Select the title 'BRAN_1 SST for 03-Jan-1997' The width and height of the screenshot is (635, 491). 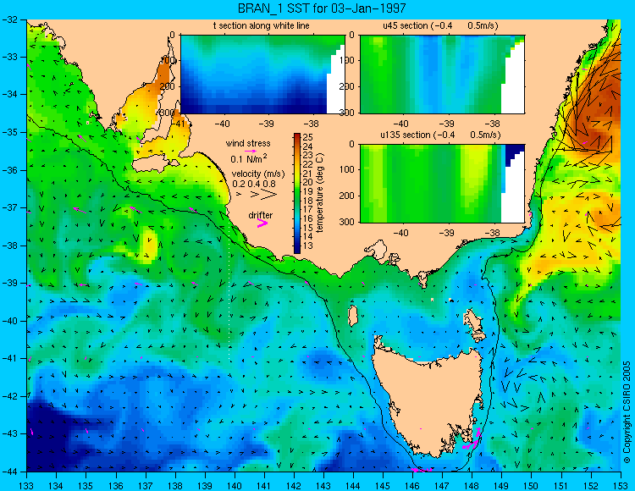pyautogui.click(x=321, y=8)
